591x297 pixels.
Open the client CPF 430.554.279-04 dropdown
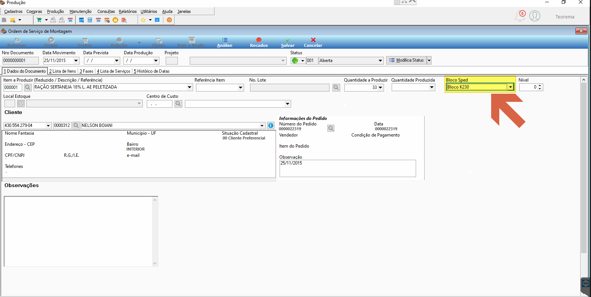pyautogui.click(x=48, y=125)
